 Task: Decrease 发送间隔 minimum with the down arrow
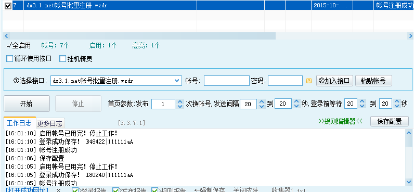[x=262, y=107]
